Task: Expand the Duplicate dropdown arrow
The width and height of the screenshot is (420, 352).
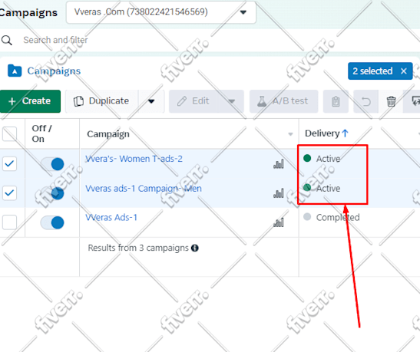Action: click(x=151, y=101)
